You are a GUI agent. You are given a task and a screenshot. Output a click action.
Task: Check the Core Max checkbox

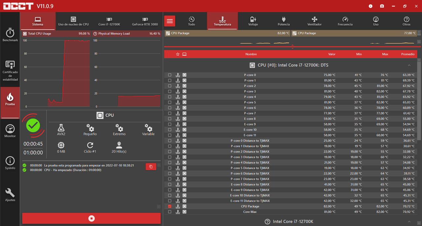(x=170, y=212)
